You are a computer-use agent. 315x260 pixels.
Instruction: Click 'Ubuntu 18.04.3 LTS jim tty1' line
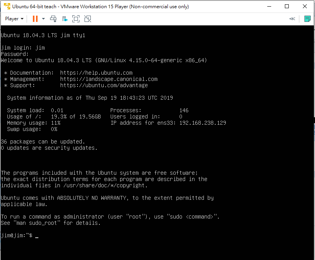(43, 35)
